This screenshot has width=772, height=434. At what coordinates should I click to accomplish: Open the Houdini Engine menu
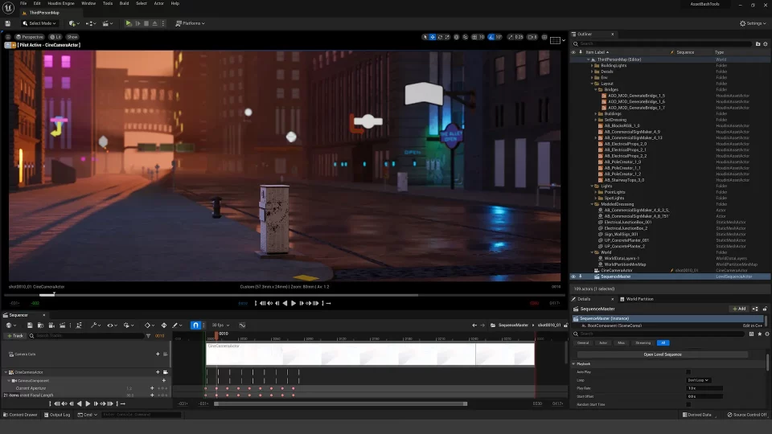click(x=61, y=3)
